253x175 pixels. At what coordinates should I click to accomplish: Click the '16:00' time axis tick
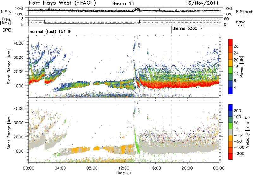pyautogui.click(x=155, y=168)
